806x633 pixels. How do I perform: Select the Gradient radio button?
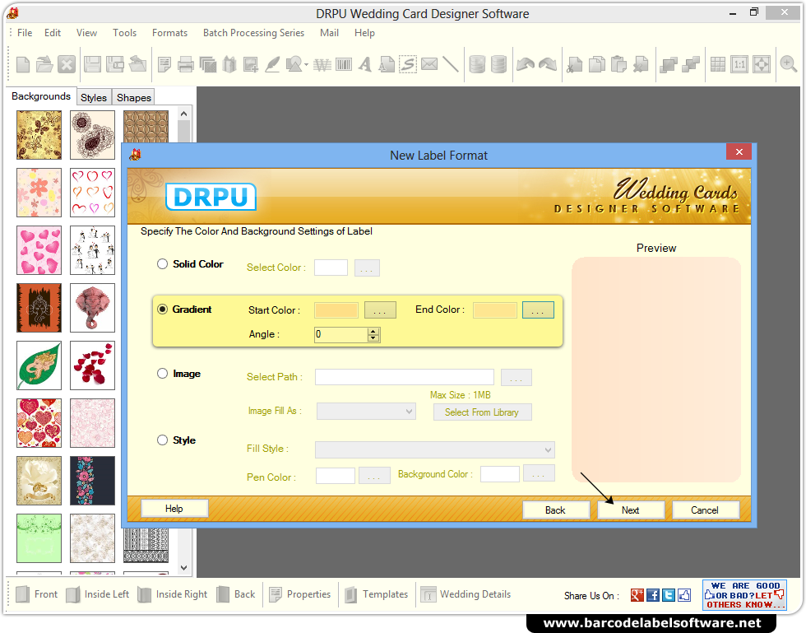tap(163, 310)
